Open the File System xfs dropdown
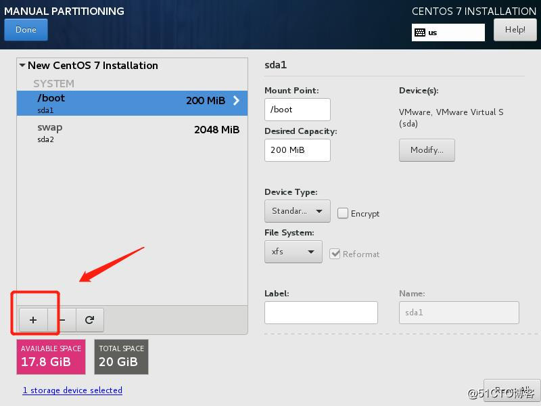Image resolution: width=541 pixels, height=406 pixels. 293,252
